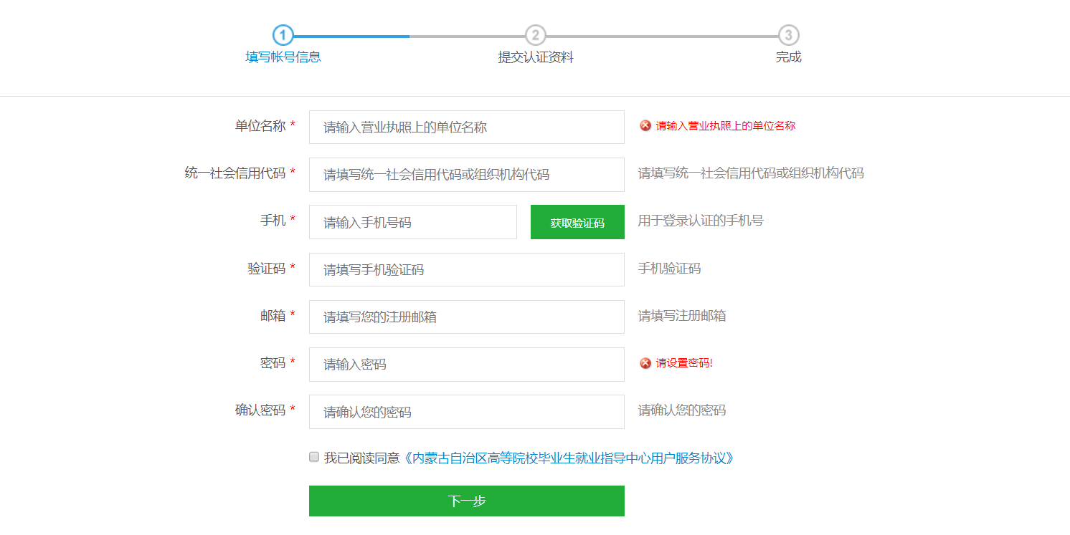1070x535 pixels.
Task: Select the 完成 step label
Action: point(788,57)
